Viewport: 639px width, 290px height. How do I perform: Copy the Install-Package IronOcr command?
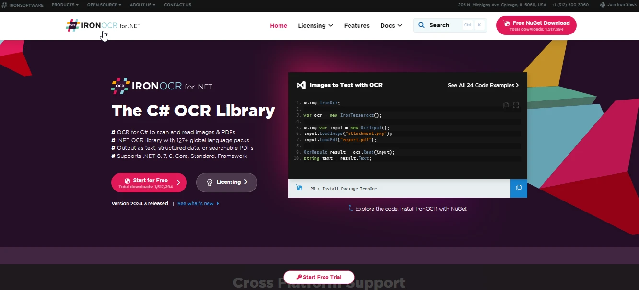[x=518, y=188]
